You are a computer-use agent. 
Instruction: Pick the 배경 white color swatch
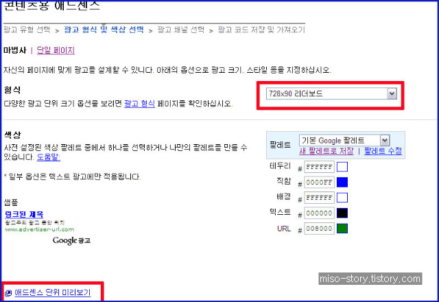[342, 198]
